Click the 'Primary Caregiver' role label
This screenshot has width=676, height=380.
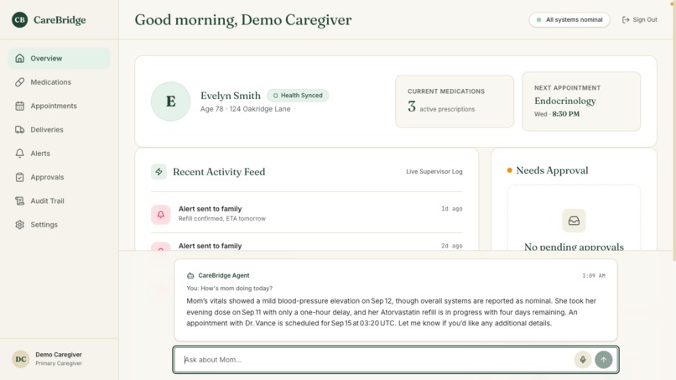pyautogui.click(x=59, y=363)
